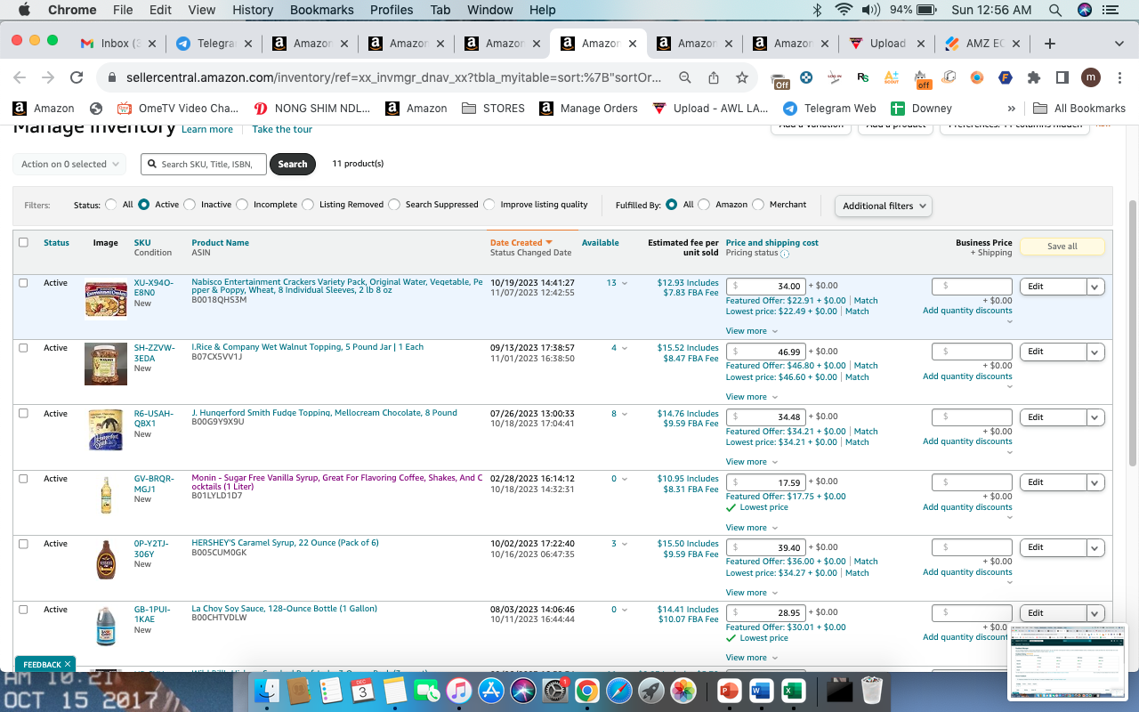
Task: Select the Status All radio button
Action: pos(111,205)
